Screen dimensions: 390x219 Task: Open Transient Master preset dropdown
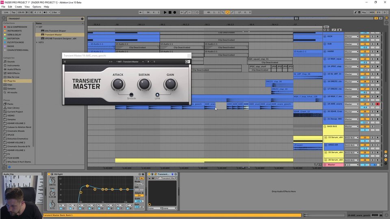coord(143,62)
